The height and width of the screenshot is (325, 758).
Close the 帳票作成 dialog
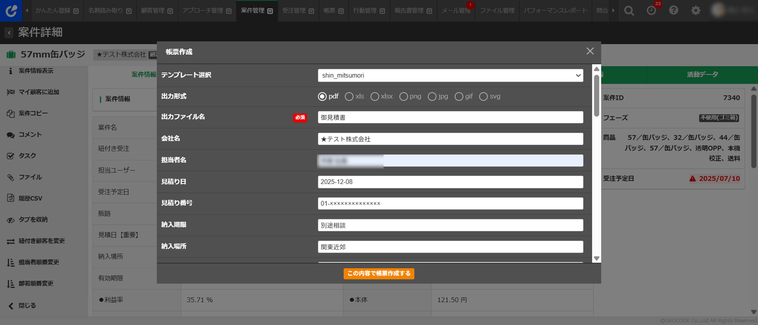point(590,51)
